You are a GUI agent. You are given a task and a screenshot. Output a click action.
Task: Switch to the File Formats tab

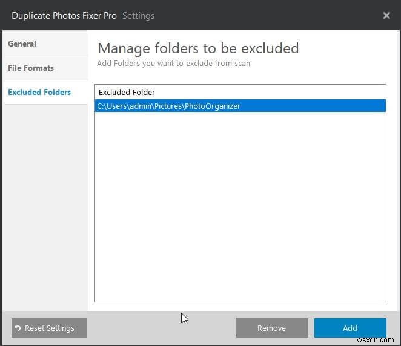46,68
